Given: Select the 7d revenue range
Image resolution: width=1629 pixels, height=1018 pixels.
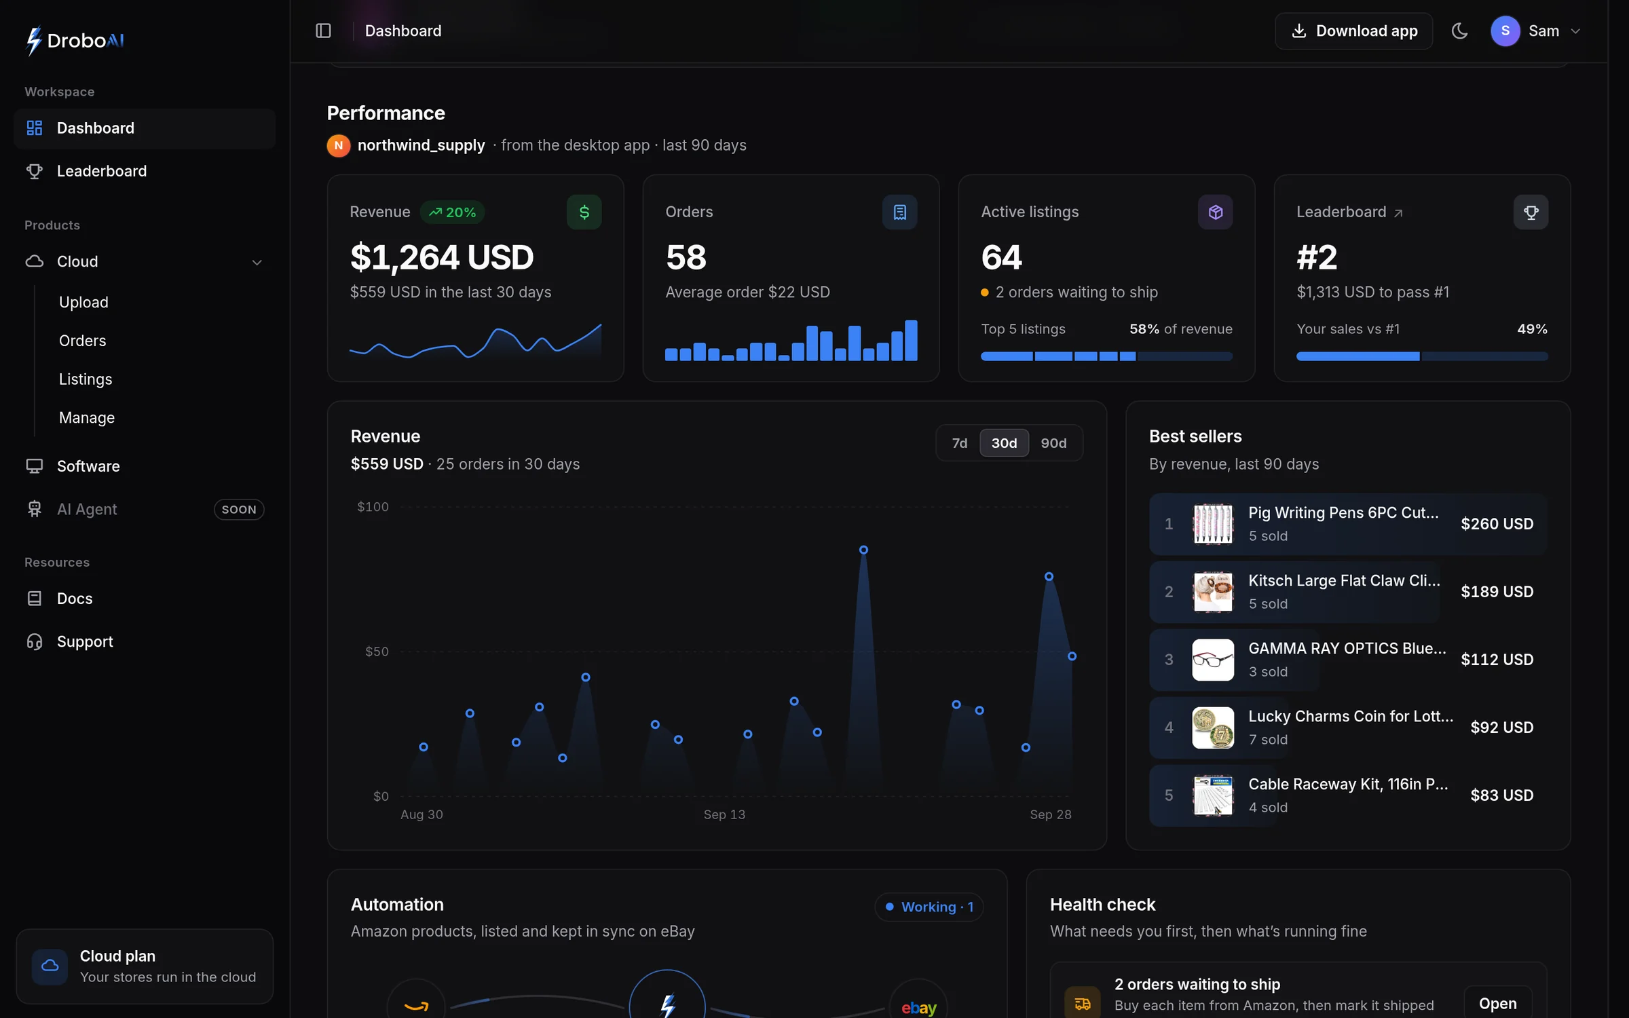Looking at the screenshot, I should [x=959, y=443].
